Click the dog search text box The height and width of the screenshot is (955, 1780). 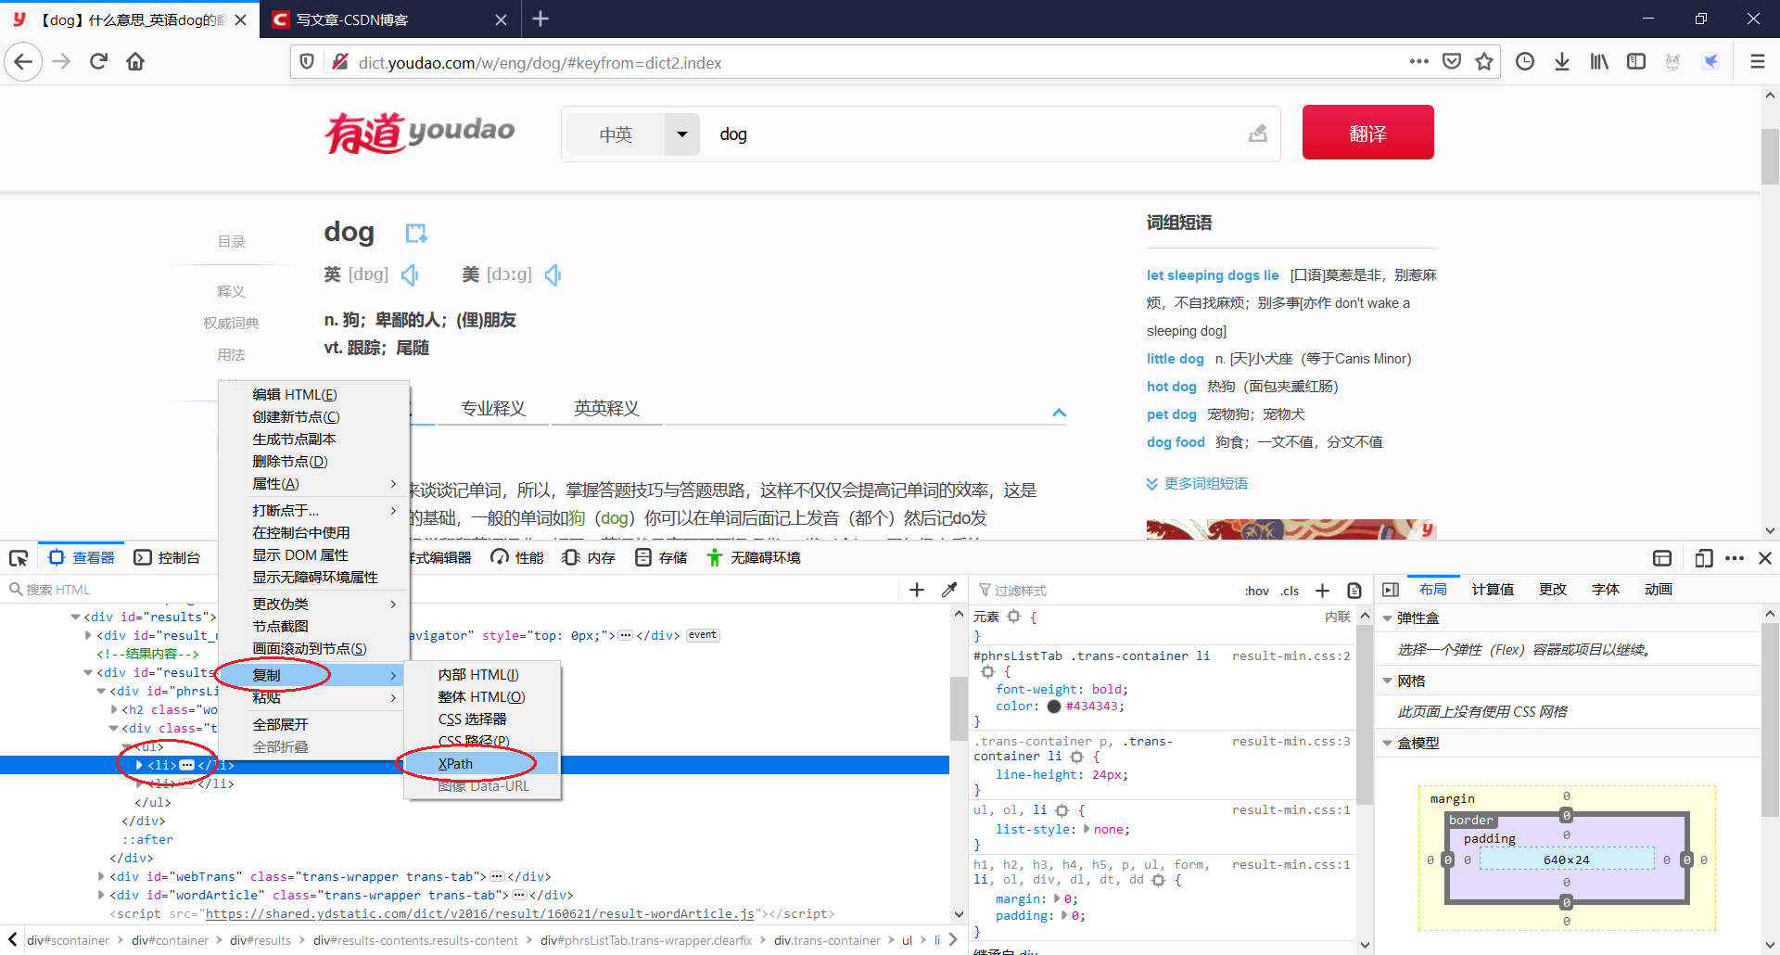[x=973, y=134]
